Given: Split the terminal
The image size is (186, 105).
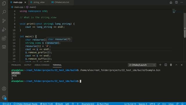Looking at the screenshot, I should click(x=166, y=65).
